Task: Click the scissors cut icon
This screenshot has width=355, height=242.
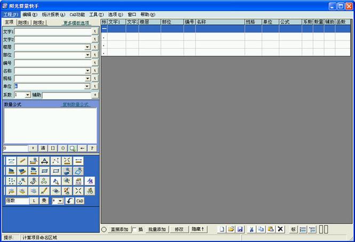Action: 252,229
